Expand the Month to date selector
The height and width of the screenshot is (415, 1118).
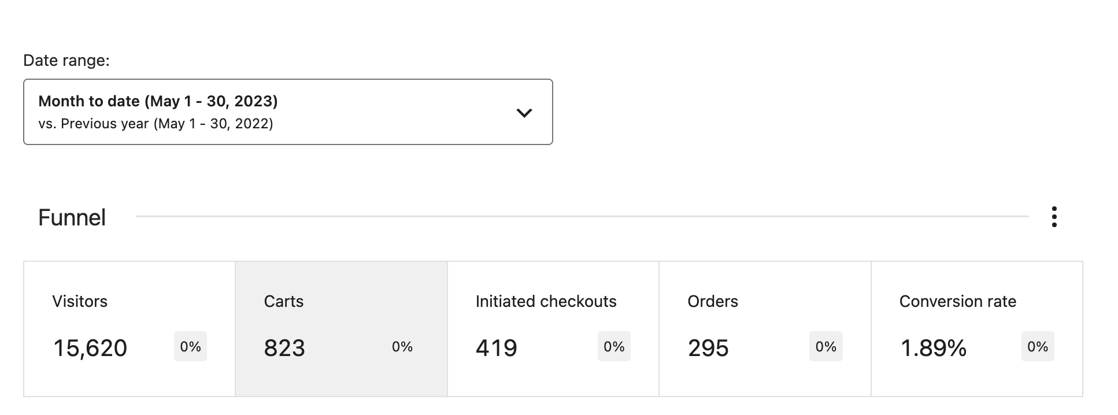(x=289, y=112)
